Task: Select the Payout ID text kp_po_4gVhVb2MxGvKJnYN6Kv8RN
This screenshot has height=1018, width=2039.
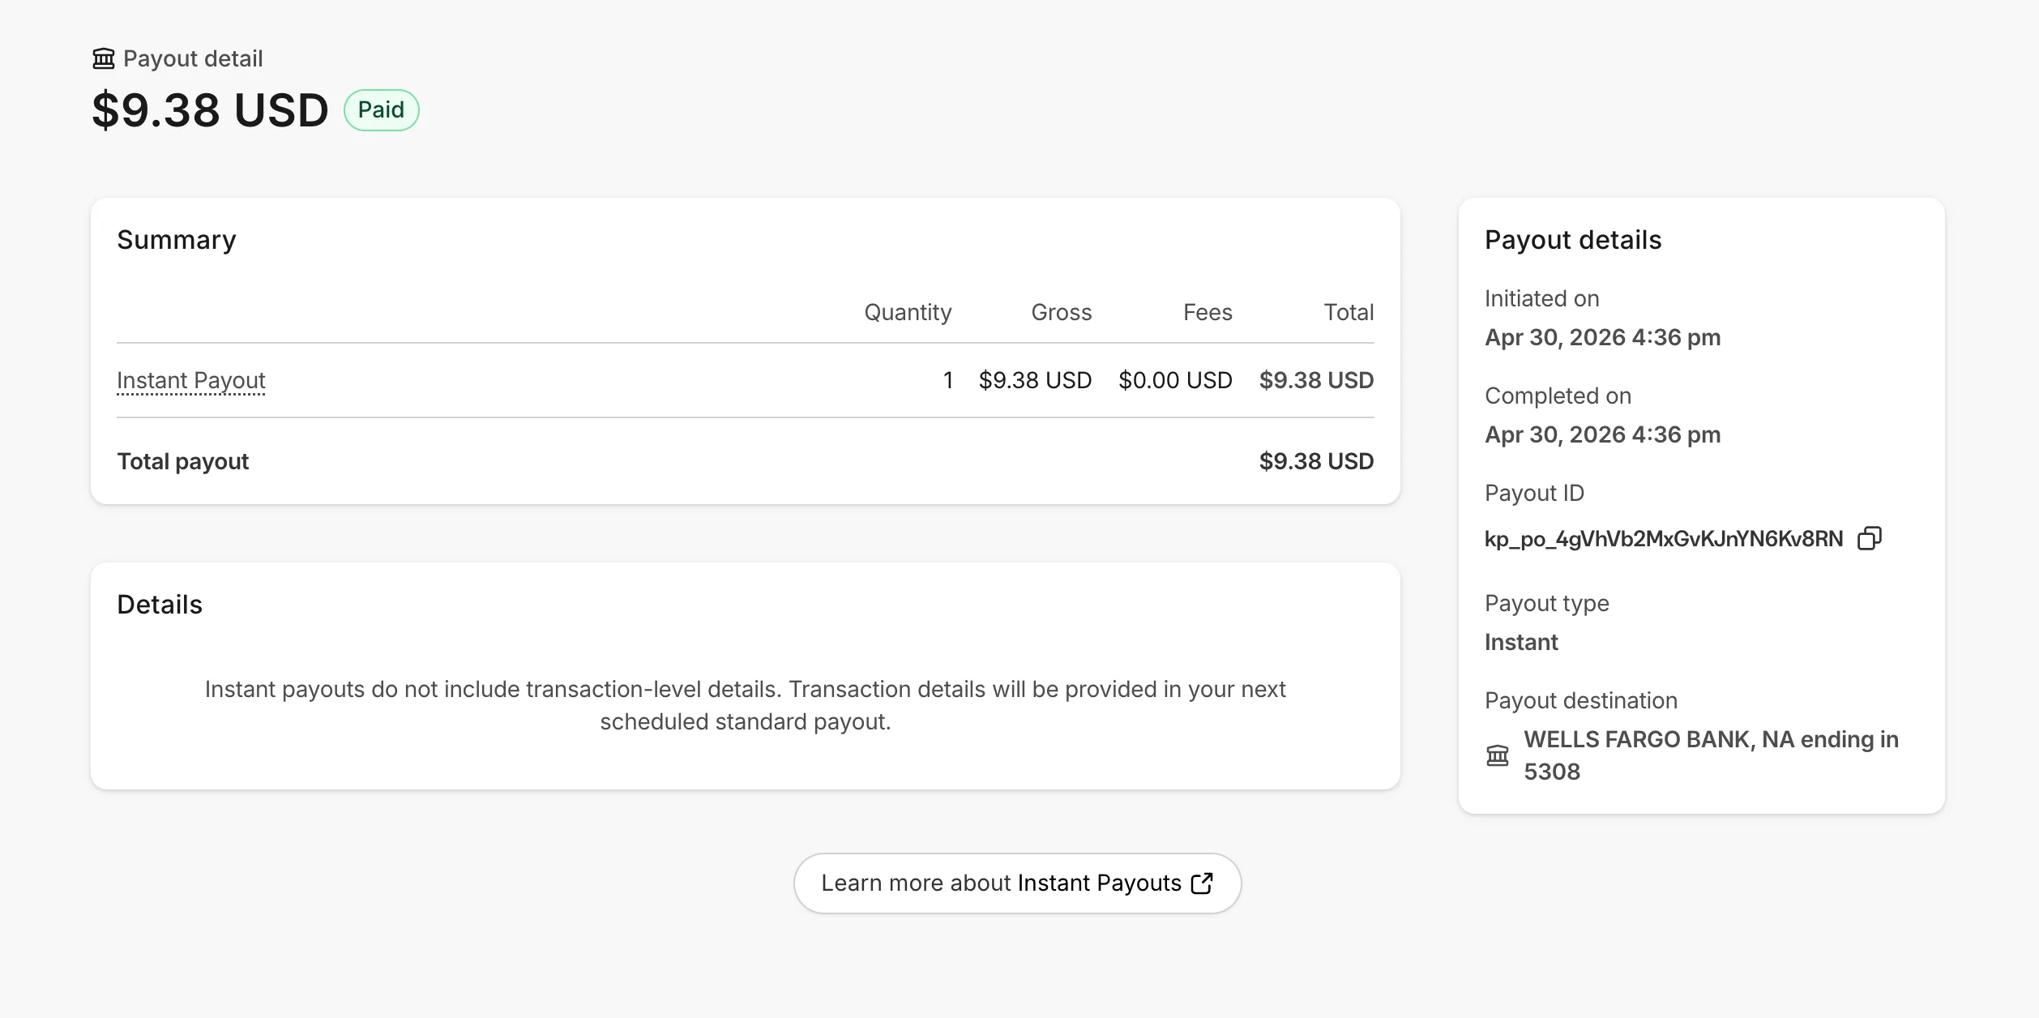Action: (x=1664, y=539)
